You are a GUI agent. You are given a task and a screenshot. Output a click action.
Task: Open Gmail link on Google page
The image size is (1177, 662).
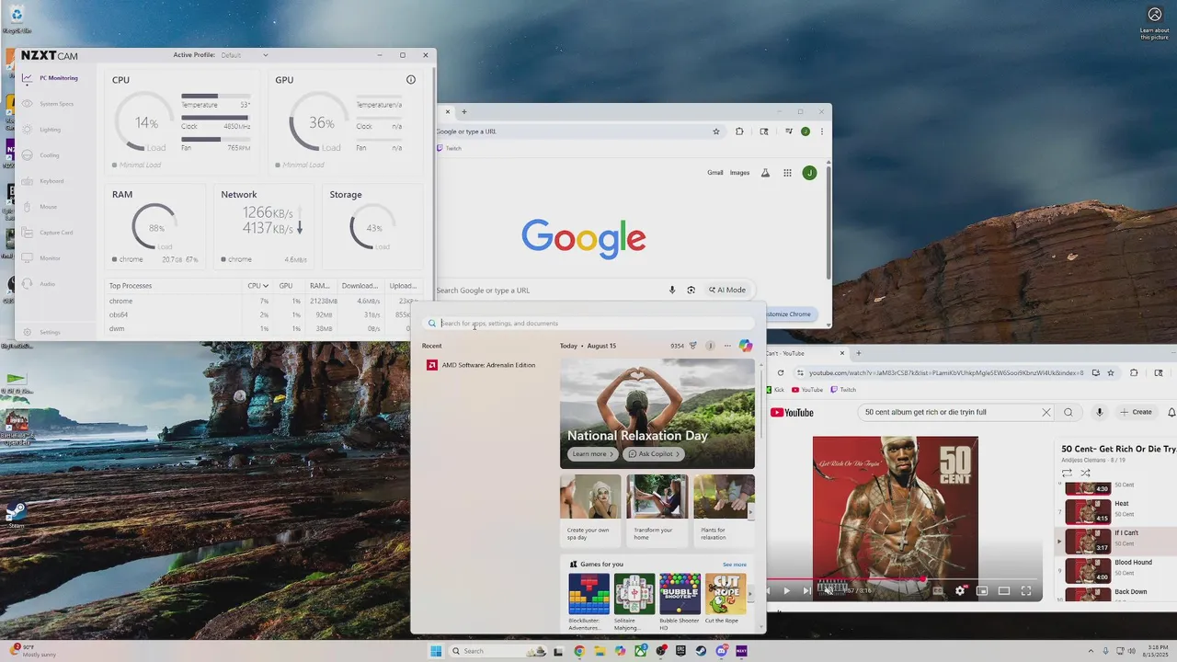point(714,173)
